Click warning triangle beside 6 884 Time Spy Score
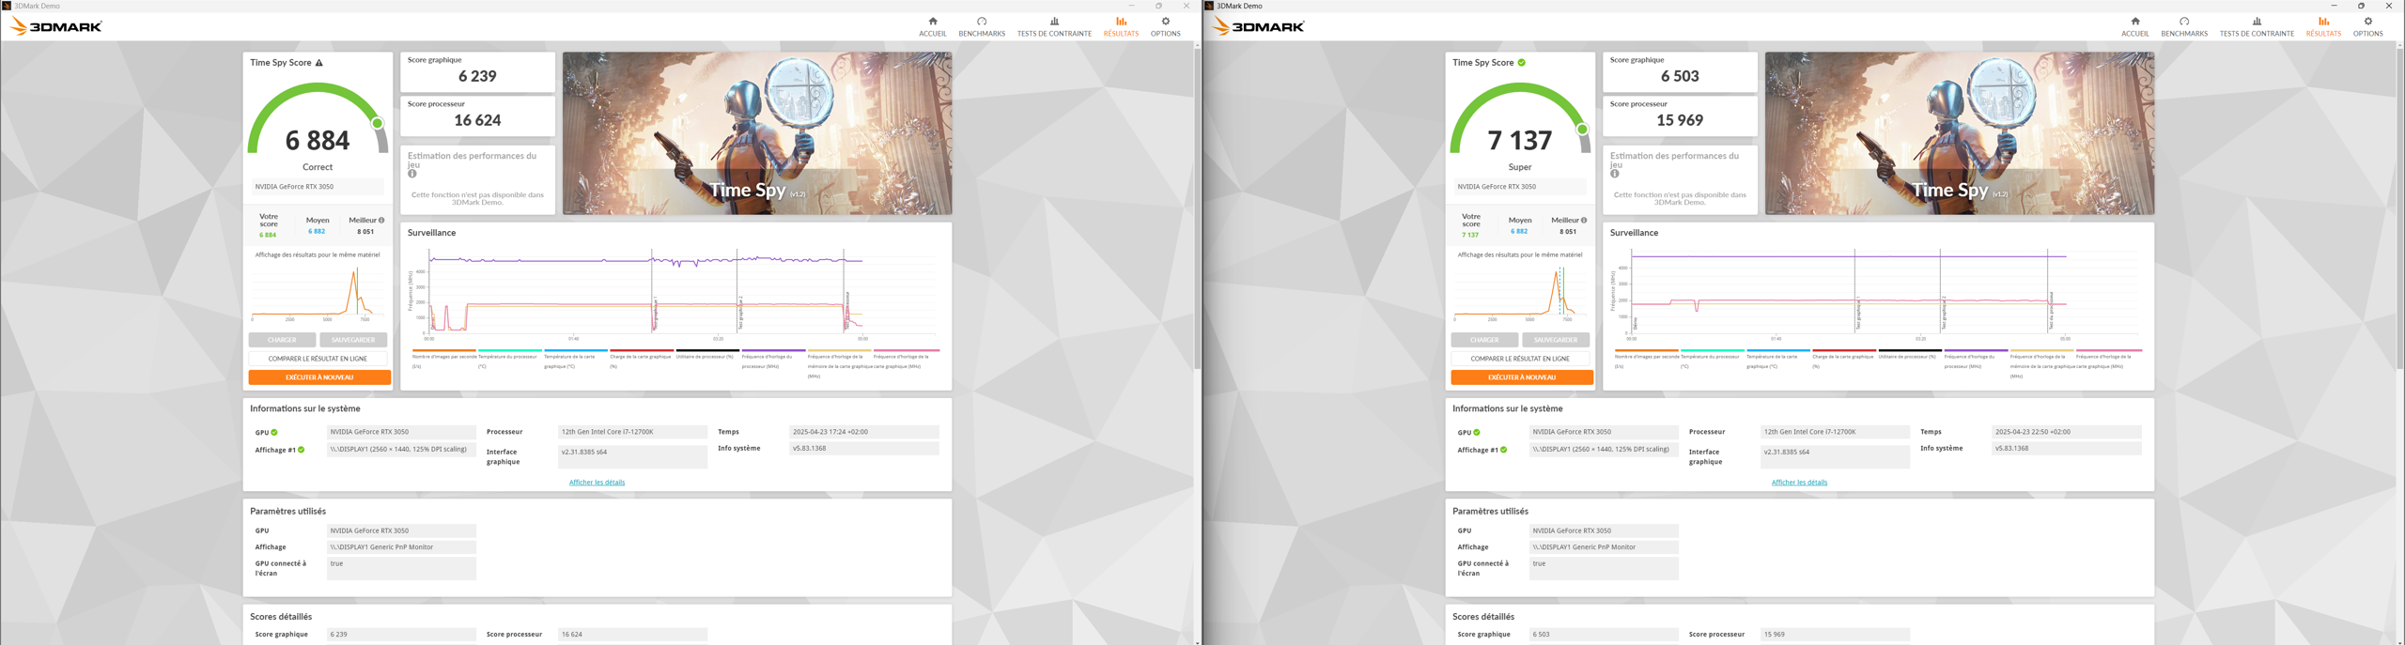This screenshot has height=645, width=2405. (x=319, y=63)
